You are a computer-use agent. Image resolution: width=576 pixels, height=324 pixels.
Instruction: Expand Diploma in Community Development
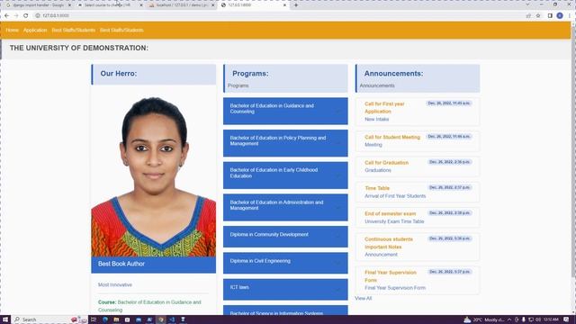(285, 237)
